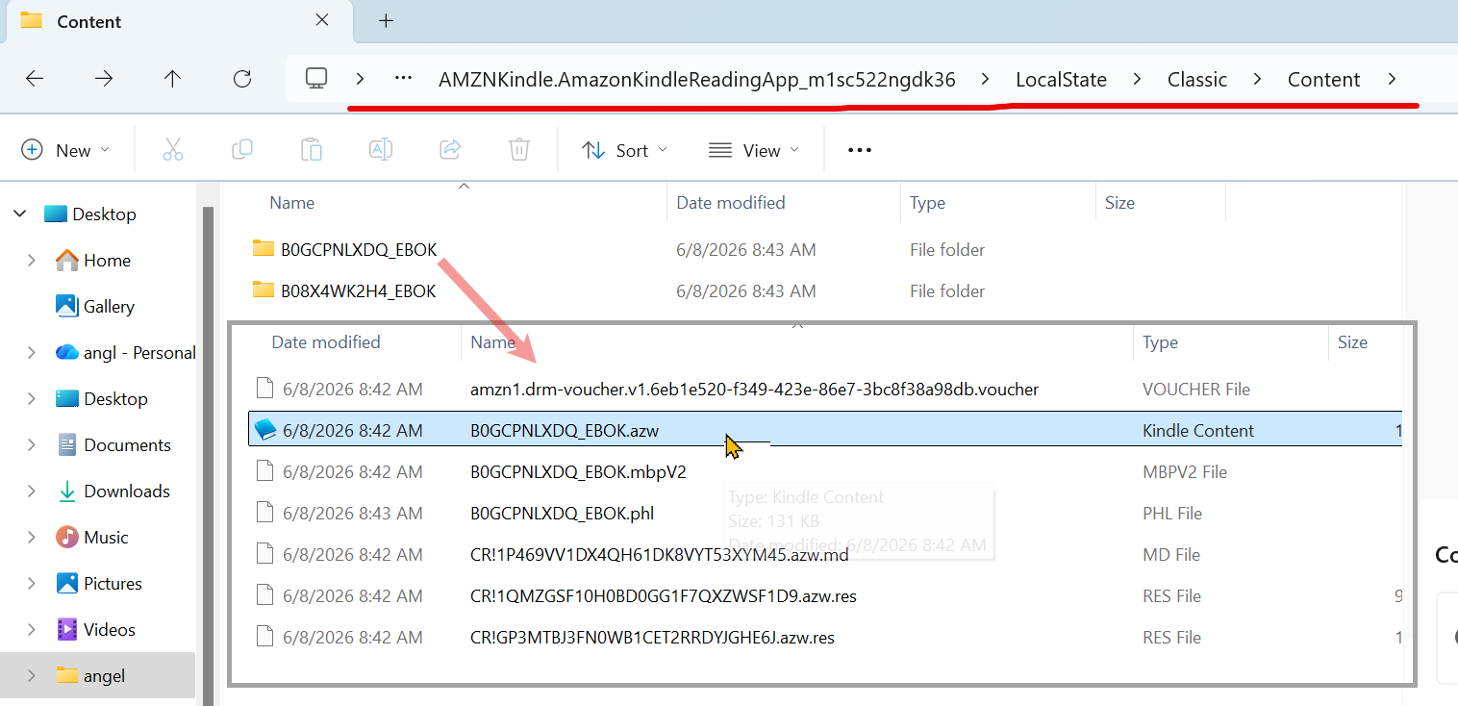Click the Refresh icon in navigation bar
Screen dimensions: 1458x706
242,79
